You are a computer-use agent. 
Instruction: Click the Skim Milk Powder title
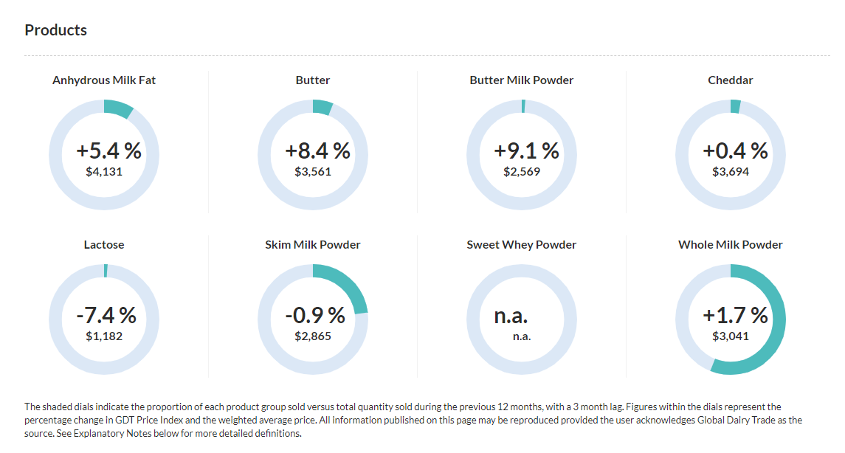(x=313, y=244)
